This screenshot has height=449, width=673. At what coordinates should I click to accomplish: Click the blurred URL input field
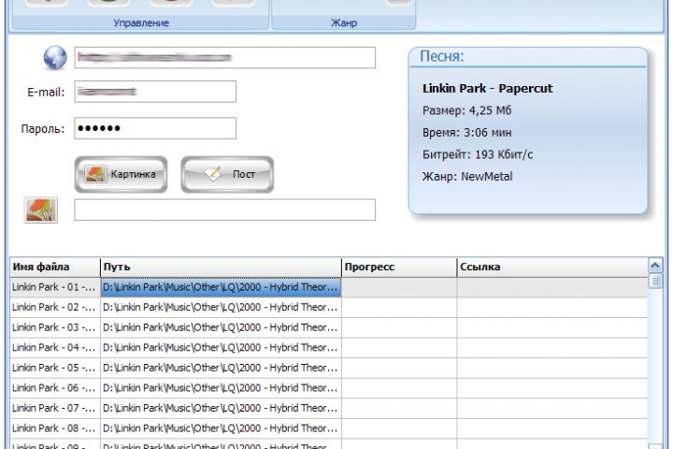224,58
